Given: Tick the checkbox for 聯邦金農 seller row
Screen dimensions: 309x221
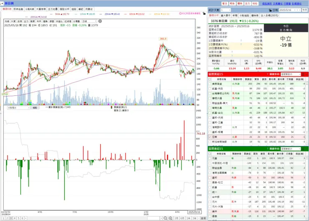Looking at the screenshot, I should [x=210, y=168].
